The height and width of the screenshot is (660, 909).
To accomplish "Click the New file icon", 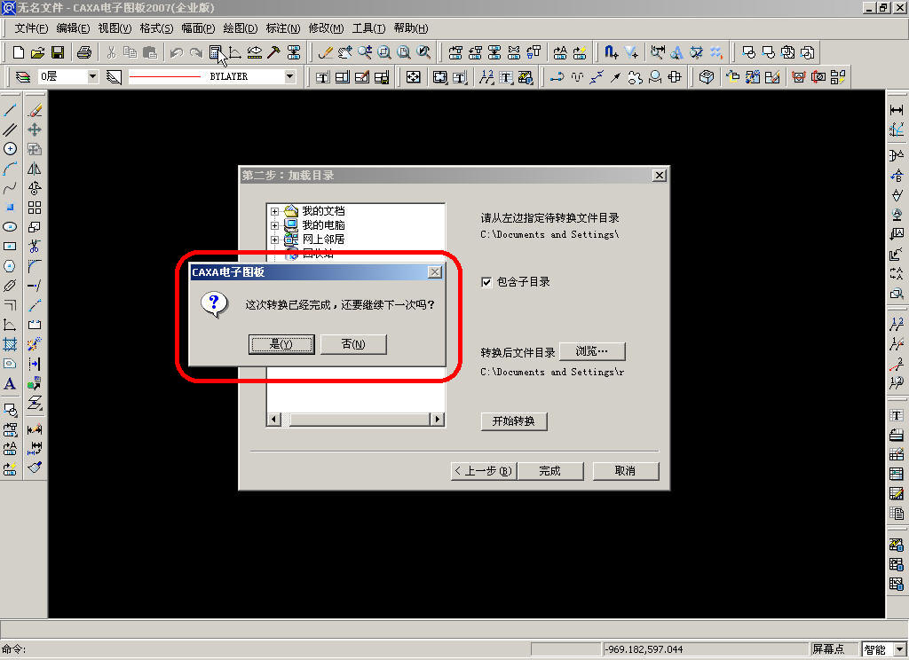I will pyautogui.click(x=18, y=52).
